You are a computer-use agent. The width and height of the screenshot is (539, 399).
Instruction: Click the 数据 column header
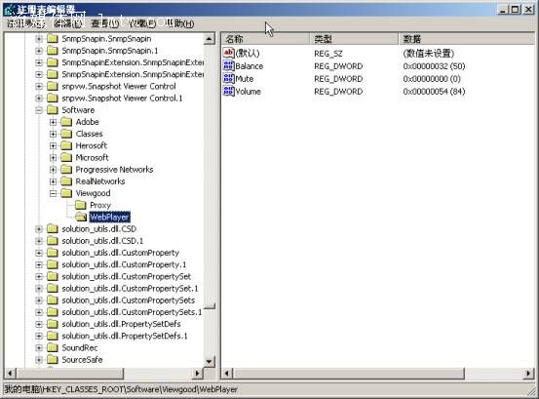point(466,39)
